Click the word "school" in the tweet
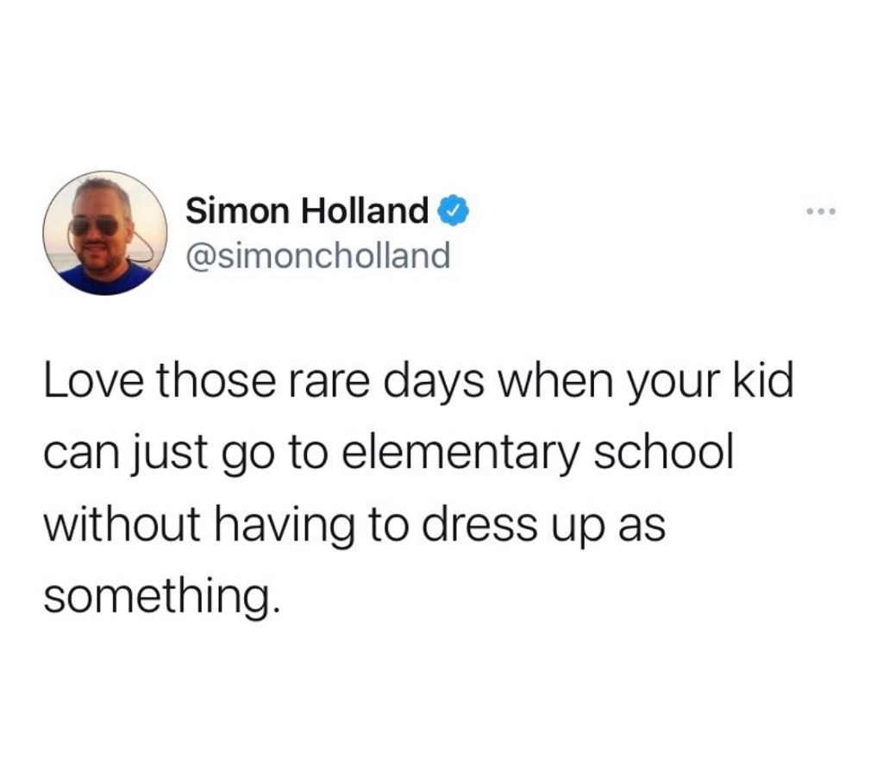The width and height of the screenshot is (883, 772). coord(665,452)
